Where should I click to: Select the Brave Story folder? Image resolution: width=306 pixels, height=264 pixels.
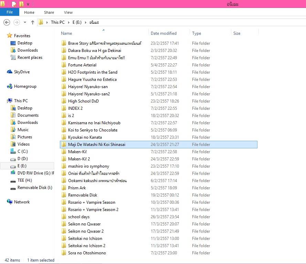(104, 43)
